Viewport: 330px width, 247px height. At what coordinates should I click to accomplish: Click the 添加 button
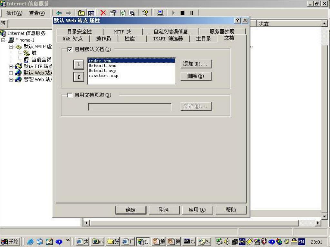tap(196, 64)
